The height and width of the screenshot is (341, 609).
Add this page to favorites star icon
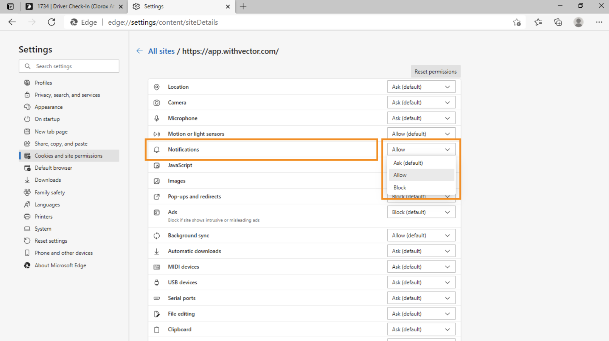(x=517, y=22)
